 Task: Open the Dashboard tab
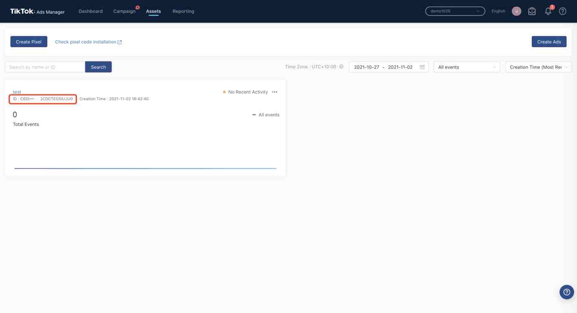tap(91, 11)
